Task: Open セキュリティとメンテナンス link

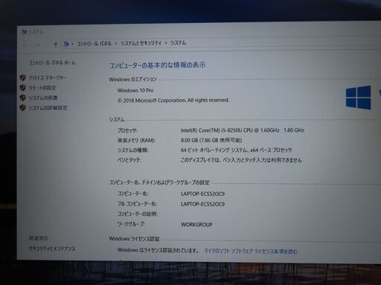Action: coord(52,249)
